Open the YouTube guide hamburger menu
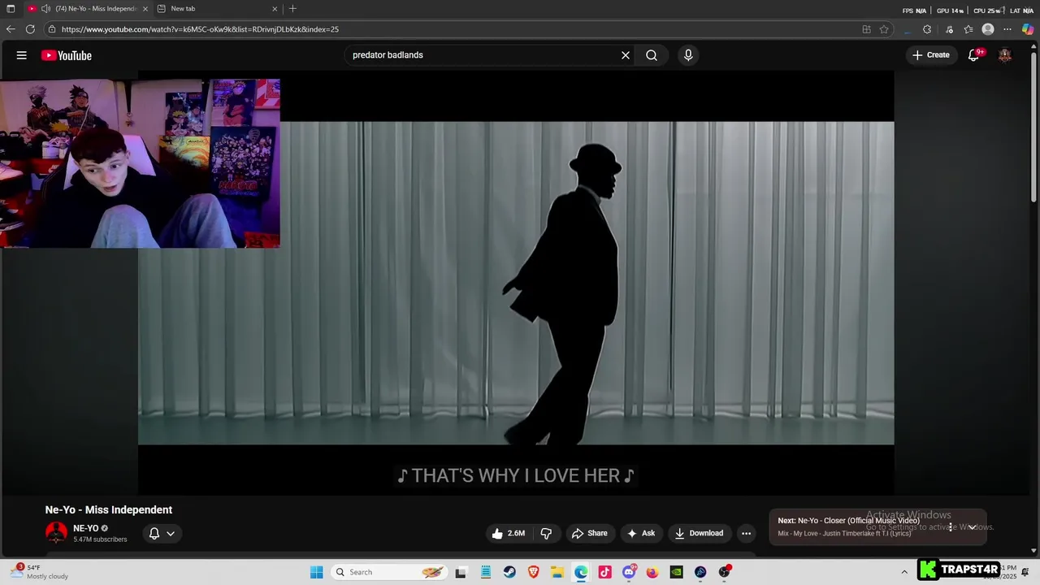The height and width of the screenshot is (585, 1040). click(22, 55)
